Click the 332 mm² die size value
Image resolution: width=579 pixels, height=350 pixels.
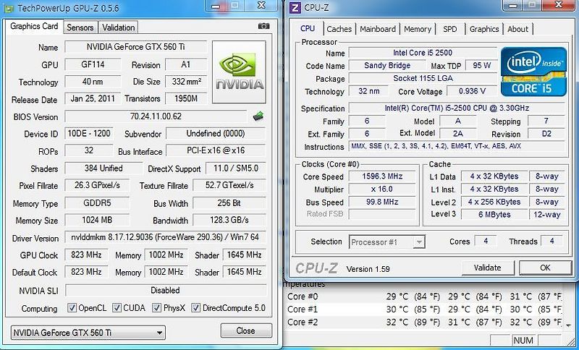pos(186,81)
